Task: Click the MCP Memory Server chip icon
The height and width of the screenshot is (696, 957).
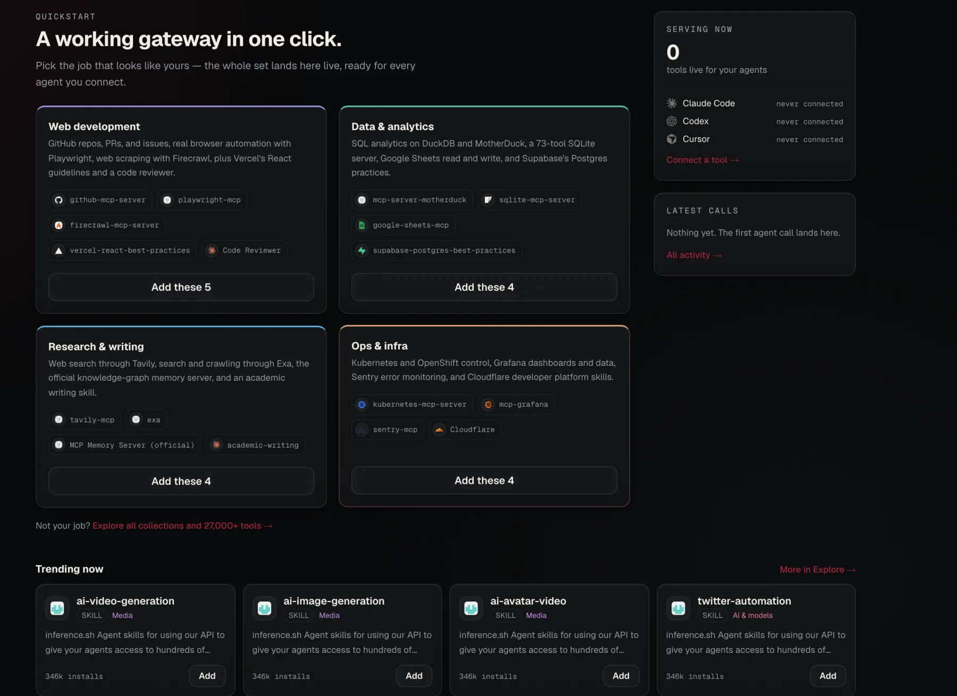Action: (59, 445)
